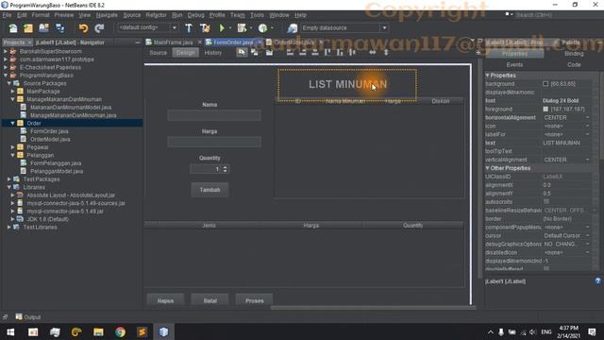Select OrderModel.java in project tree
This screenshot has width=604, height=340.
pos(50,139)
